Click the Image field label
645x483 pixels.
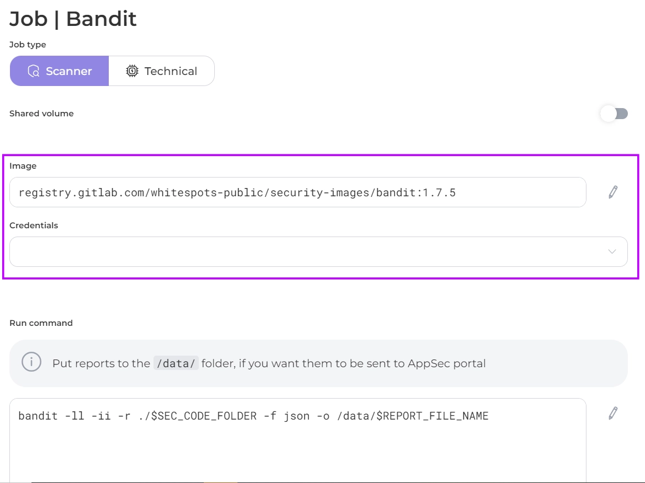[x=23, y=166]
